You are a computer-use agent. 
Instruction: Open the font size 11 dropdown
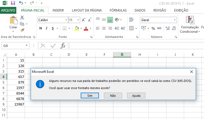click(x=78, y=20)
